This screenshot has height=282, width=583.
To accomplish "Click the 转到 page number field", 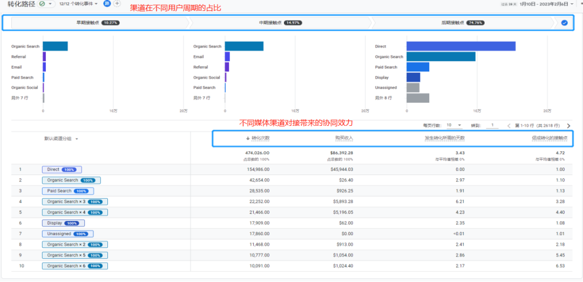I will tap(492, 125).
